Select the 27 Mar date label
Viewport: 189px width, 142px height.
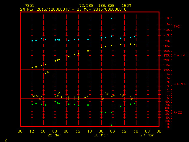pos(147,135)
